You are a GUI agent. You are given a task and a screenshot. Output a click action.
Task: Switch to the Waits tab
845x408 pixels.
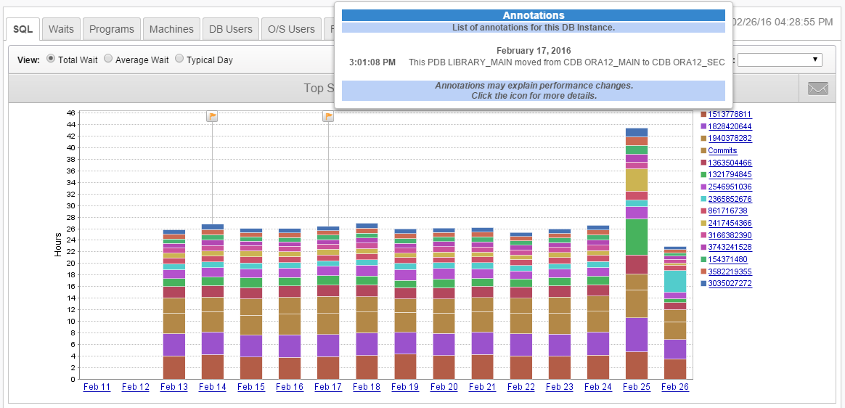61,29
